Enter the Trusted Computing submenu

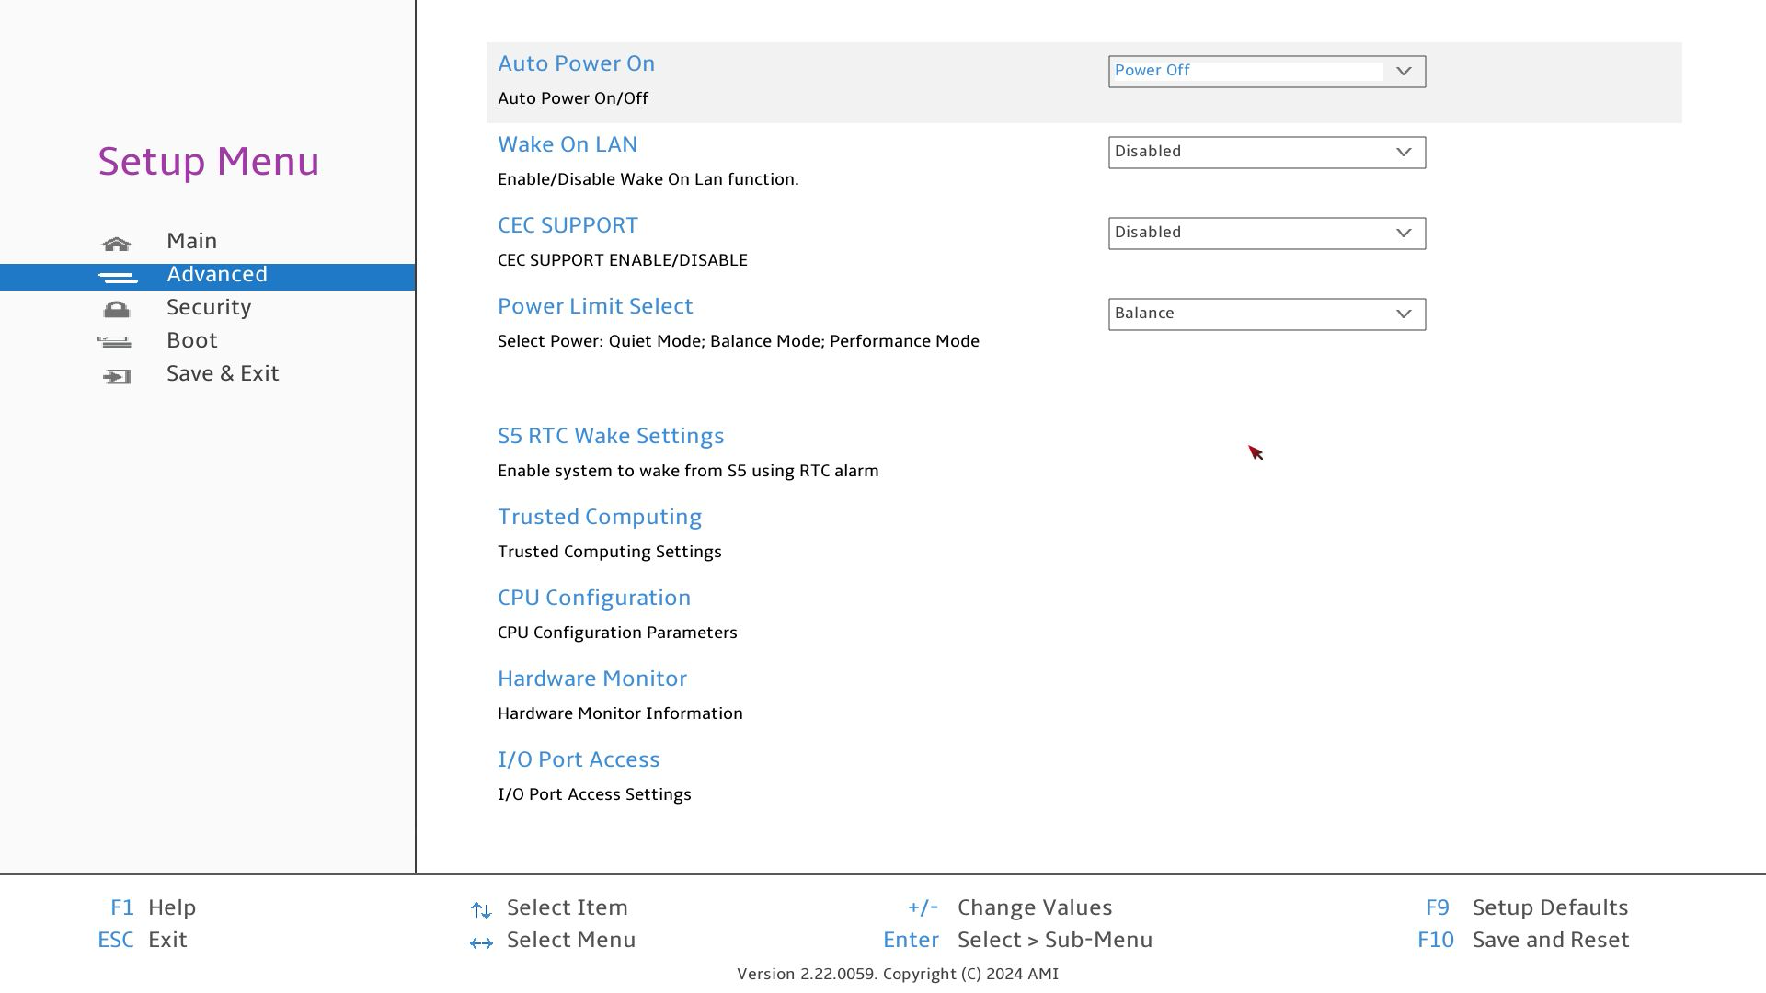tap(600, 518)
